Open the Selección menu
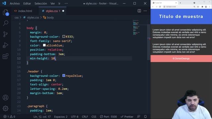Viewport: 212px width, 119px height. (x=41, y=3)
